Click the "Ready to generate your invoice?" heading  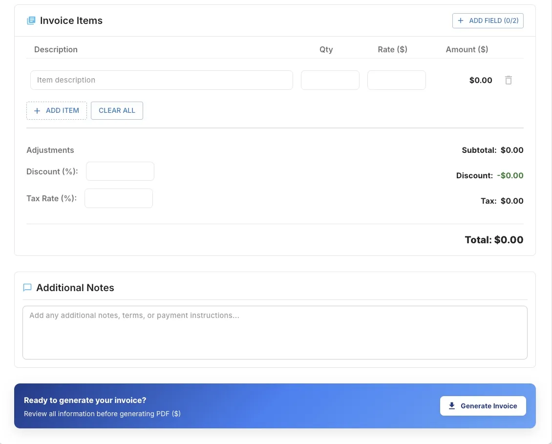(x=85, y=401)
